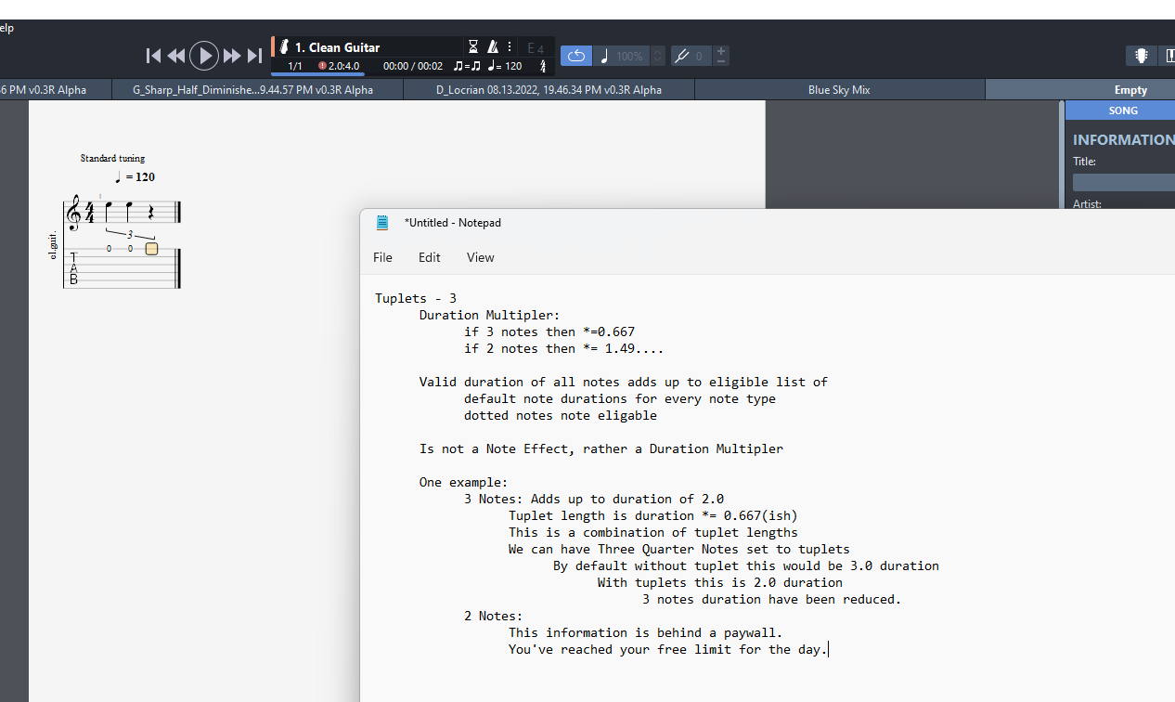
Task: Fast forward to the next bar
Action: (x=232, y=56)
